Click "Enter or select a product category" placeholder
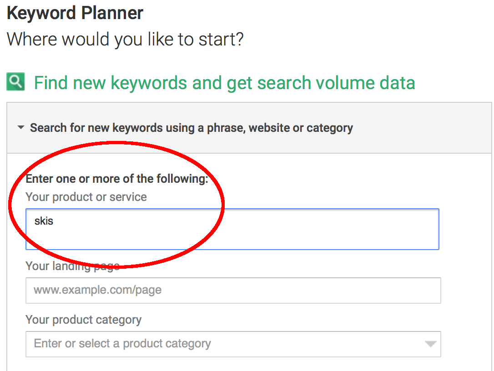This screenshot has height=371, width=494. click(x=122, y=344)
